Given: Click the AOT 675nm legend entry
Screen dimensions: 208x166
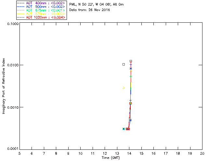Looking at the screenshot, I should coord(41,10).
